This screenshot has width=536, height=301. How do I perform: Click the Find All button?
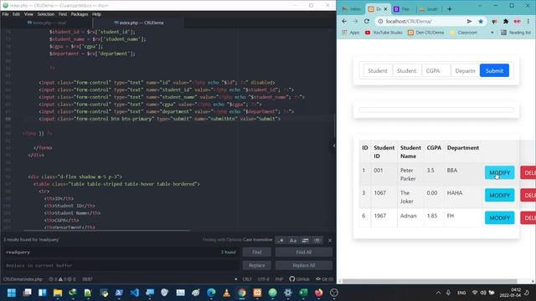tap(303, 253)
